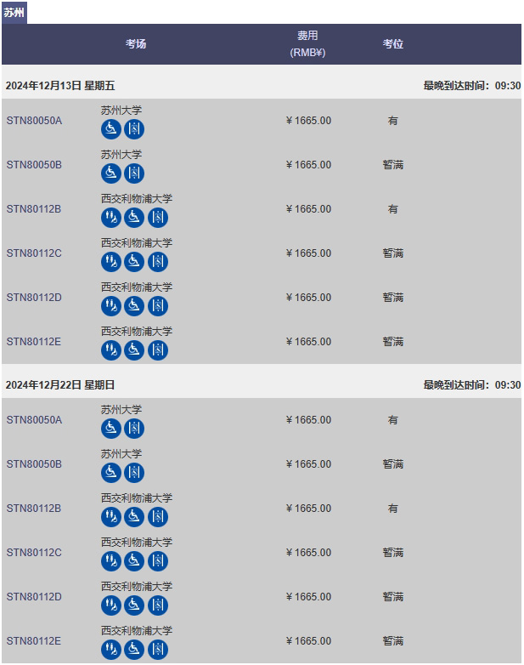Screen dimensions: 524x665
Task: Click restroom icon for STN80112E on December 13
Action: 111,350
